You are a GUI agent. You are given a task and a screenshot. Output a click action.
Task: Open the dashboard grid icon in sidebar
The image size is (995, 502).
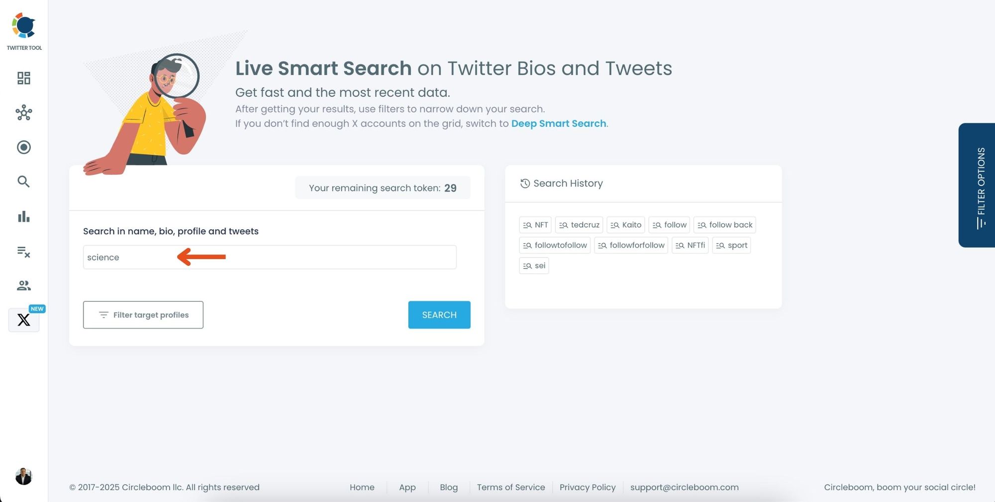click(x=23, y=78)
